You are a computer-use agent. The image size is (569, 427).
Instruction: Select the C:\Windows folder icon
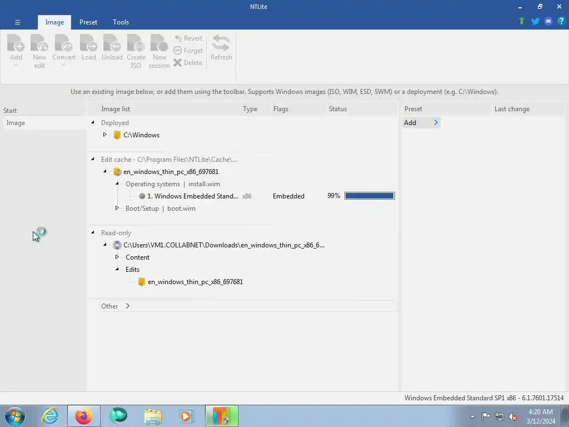(117, 135)
